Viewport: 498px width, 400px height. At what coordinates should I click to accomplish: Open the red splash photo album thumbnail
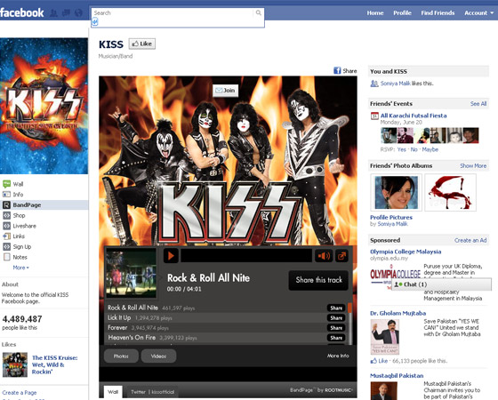pyautogui.click(x=450, y=192)
